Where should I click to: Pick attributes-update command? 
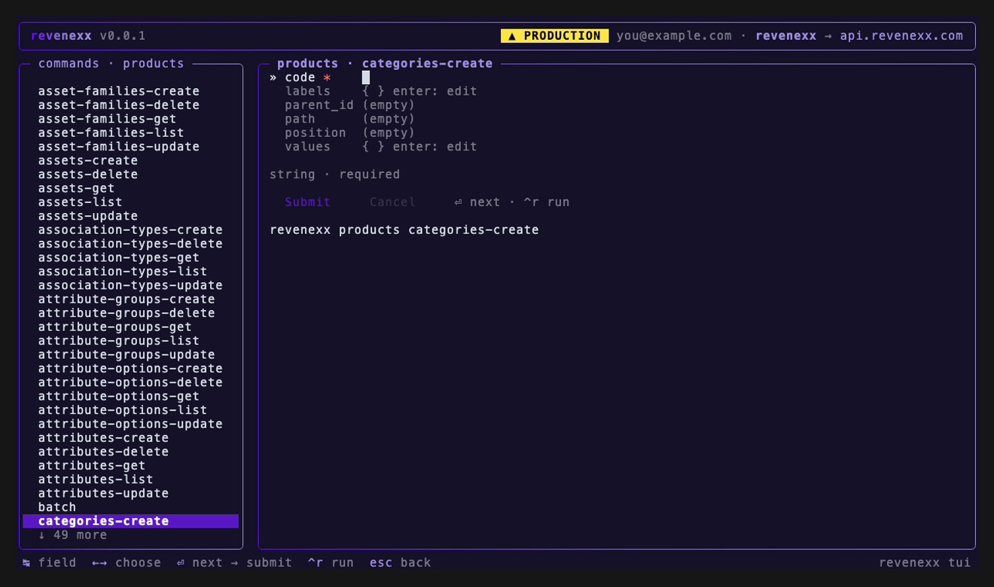click(x=103, y=493)
